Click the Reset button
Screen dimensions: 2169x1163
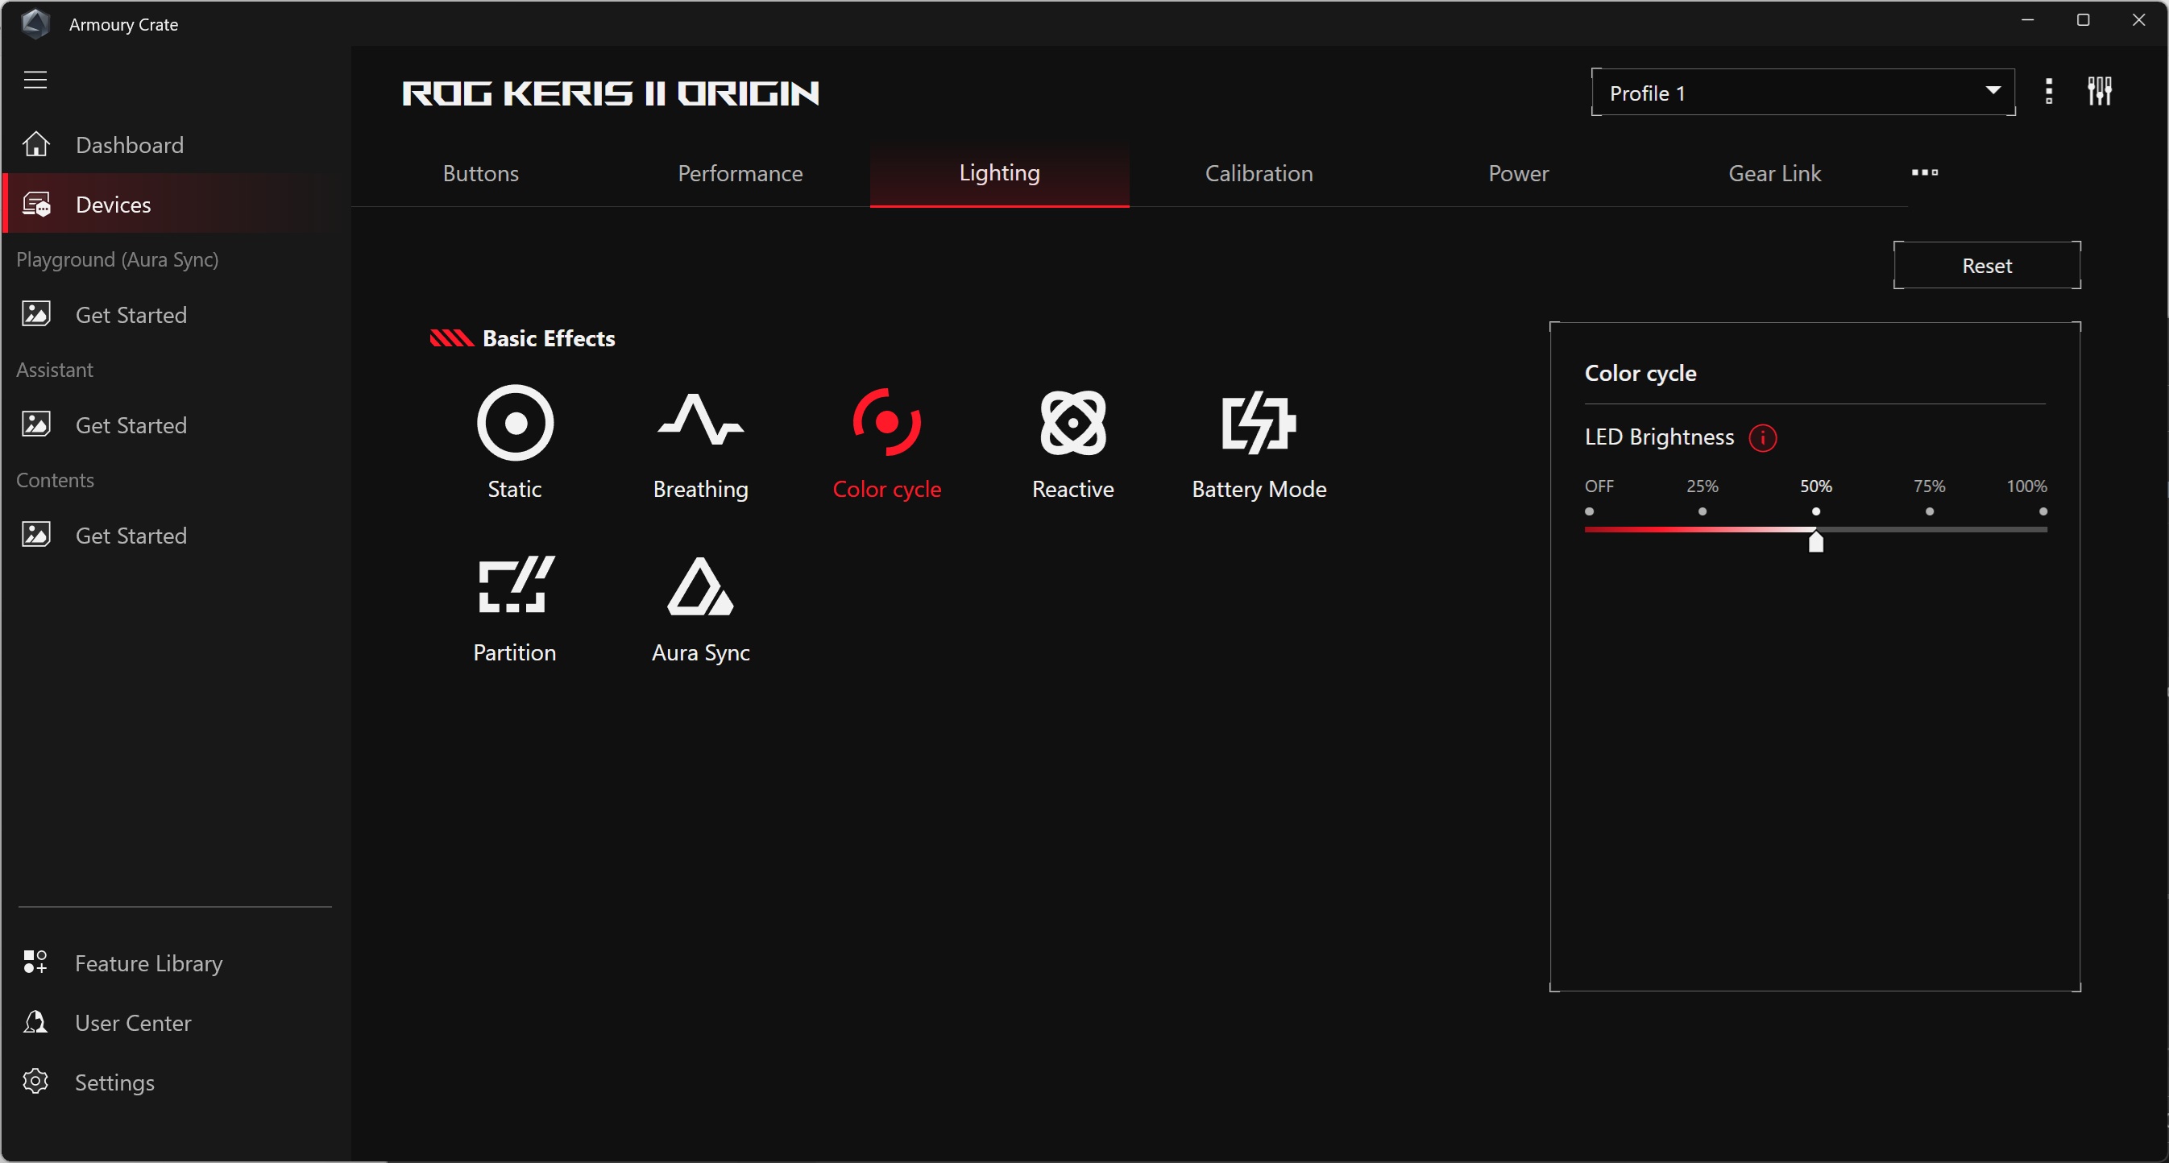coord(1987,266)
